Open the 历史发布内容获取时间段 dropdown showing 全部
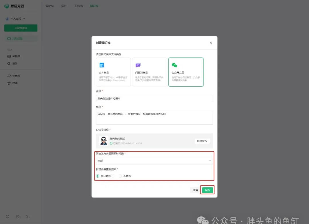This screenshot has height=224, width=309. point(154,161)
